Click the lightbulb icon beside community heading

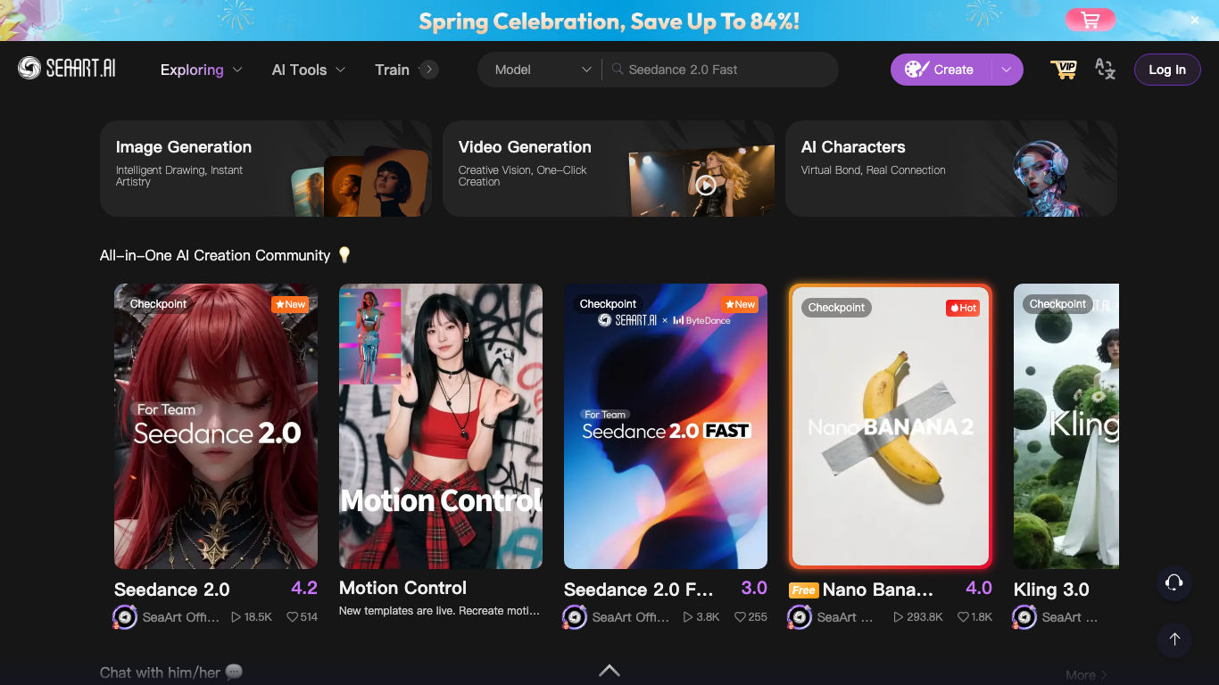click(x=344, y=255)
